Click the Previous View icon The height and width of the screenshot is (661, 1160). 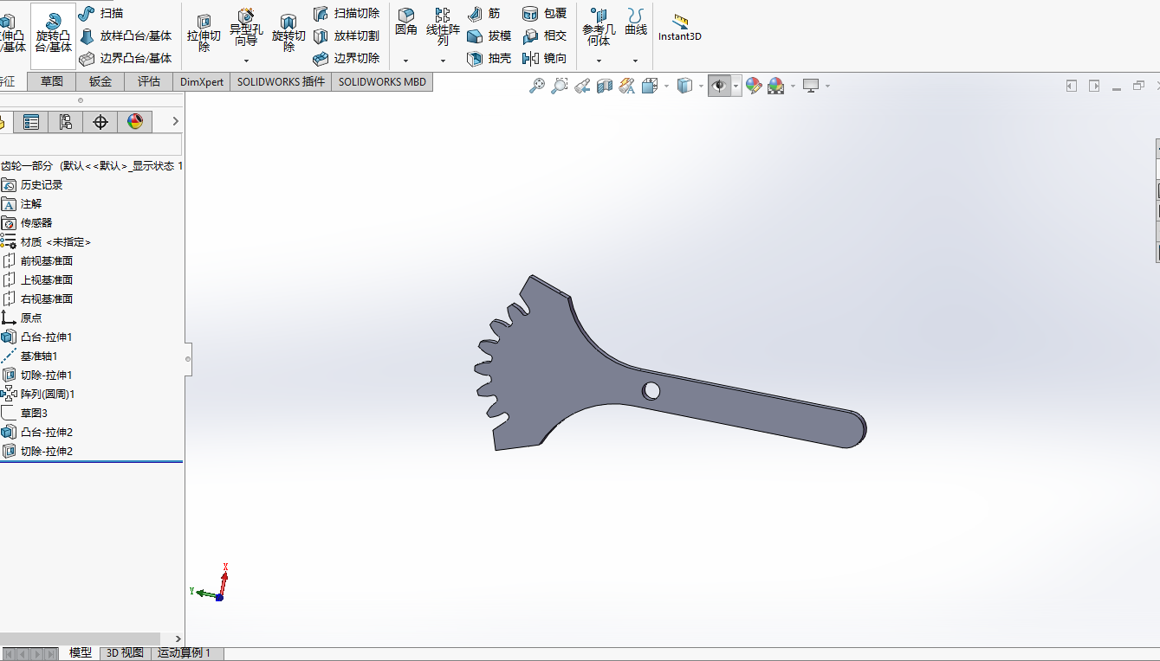(582, 86)
